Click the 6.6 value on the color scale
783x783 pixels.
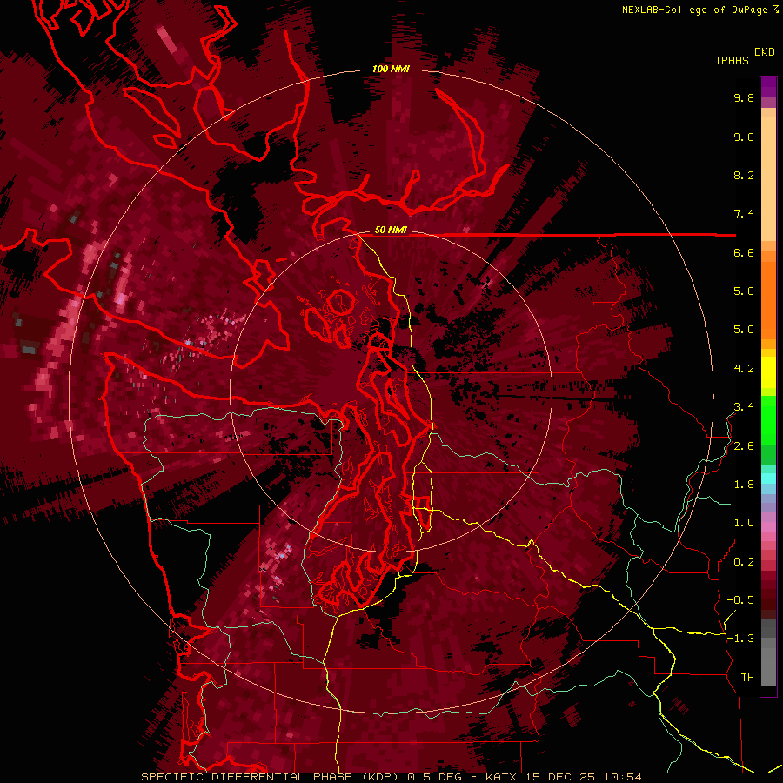tap(744, 252)
